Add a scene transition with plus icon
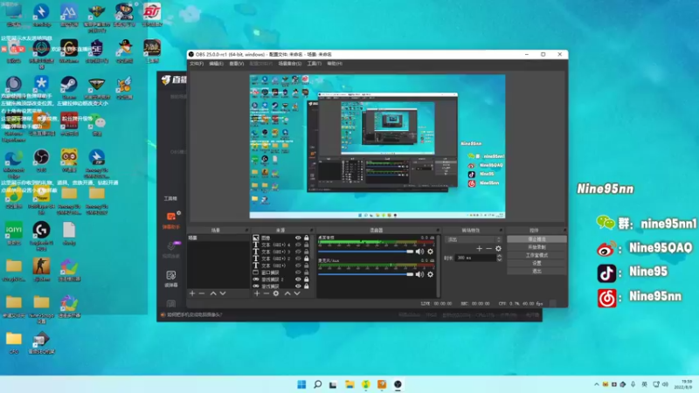This screenshot has height=393, width=699. tap(479, 249)
